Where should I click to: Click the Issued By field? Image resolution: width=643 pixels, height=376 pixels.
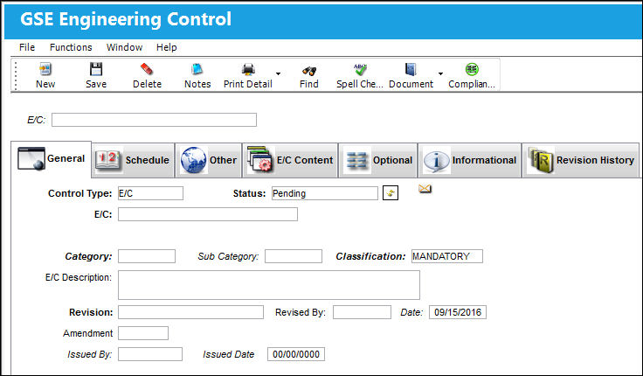coord(150,354)
